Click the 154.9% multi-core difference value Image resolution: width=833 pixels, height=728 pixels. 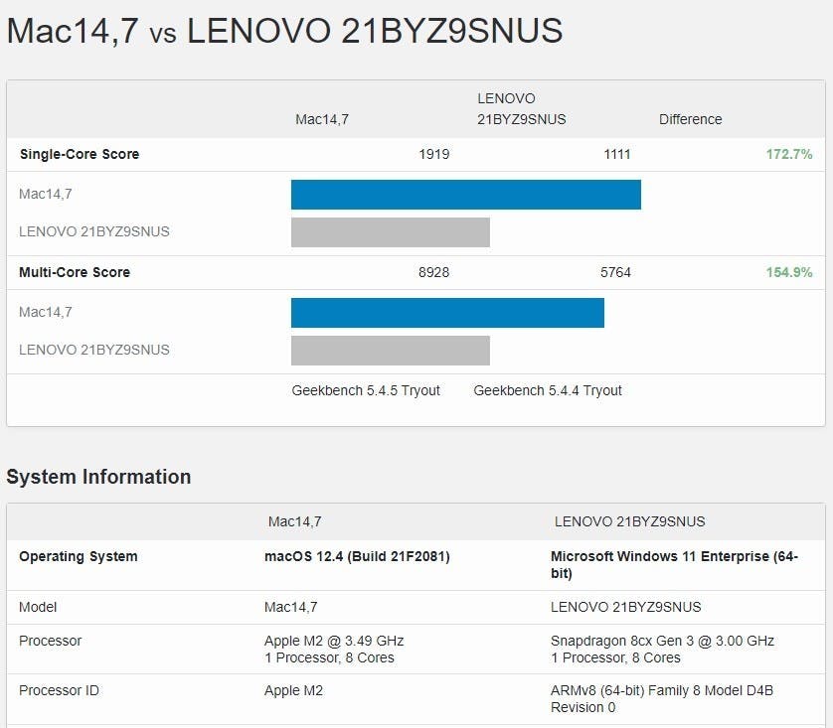788,272
